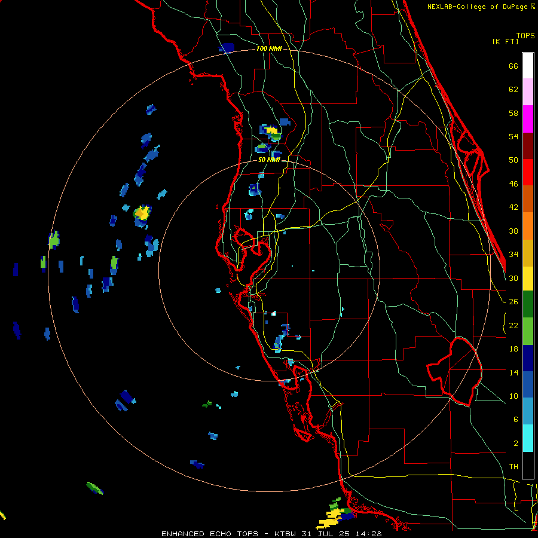538x538 pixels.
Task: Click the bright red swatch between 46 and 50
Action: [x=528, y=172]
